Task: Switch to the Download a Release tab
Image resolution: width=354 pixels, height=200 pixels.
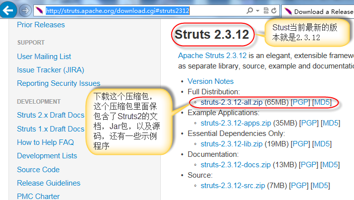Action: point(318,11)
